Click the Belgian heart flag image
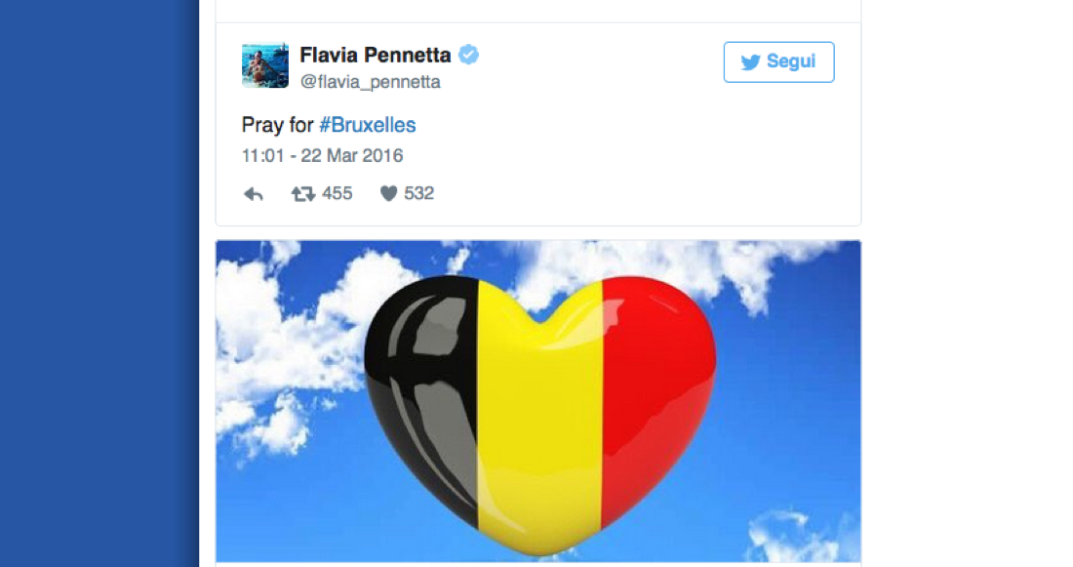 [x=537, y=402]
